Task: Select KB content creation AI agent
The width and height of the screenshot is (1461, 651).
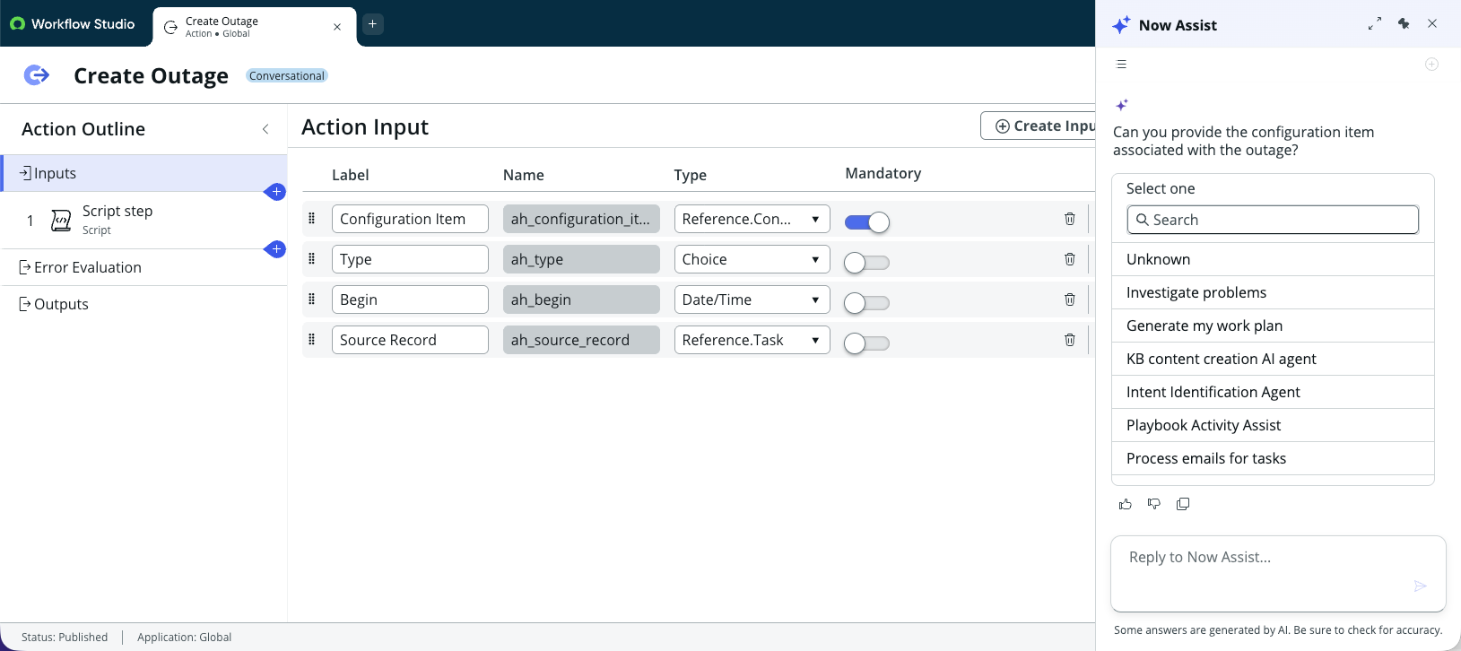Action: (1273, 359)
